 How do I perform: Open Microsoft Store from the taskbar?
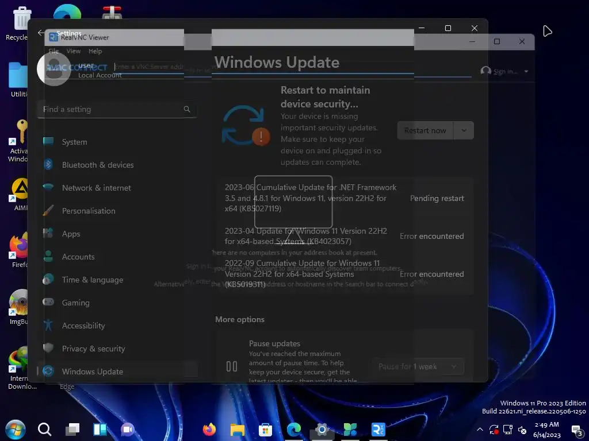(265, 430)
